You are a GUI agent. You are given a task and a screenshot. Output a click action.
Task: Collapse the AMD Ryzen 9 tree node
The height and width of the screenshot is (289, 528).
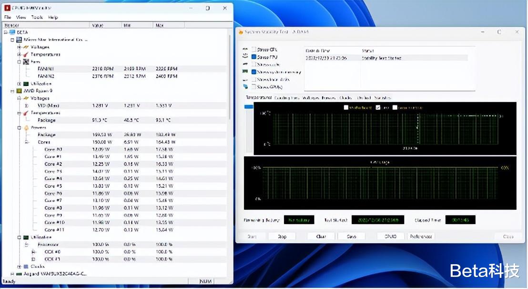12,91
